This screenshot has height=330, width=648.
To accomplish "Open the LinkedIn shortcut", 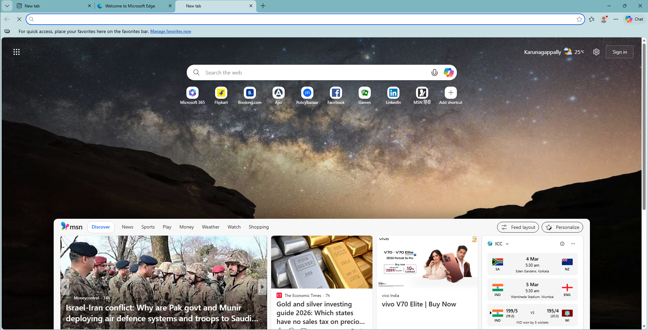I will 393,95.
